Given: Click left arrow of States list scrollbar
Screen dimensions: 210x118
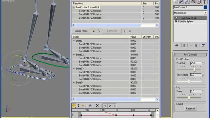Looking at the screenshot, I should click(x=73, y=99).
